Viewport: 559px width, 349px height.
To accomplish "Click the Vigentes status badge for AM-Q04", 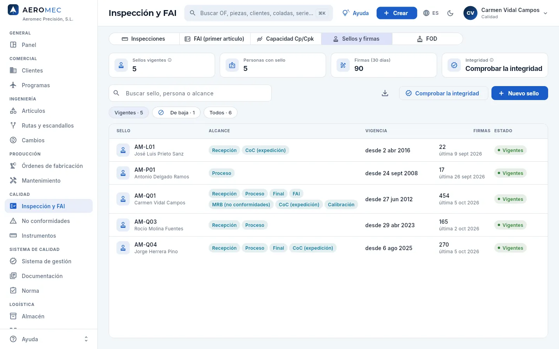I will coord(510,248).
